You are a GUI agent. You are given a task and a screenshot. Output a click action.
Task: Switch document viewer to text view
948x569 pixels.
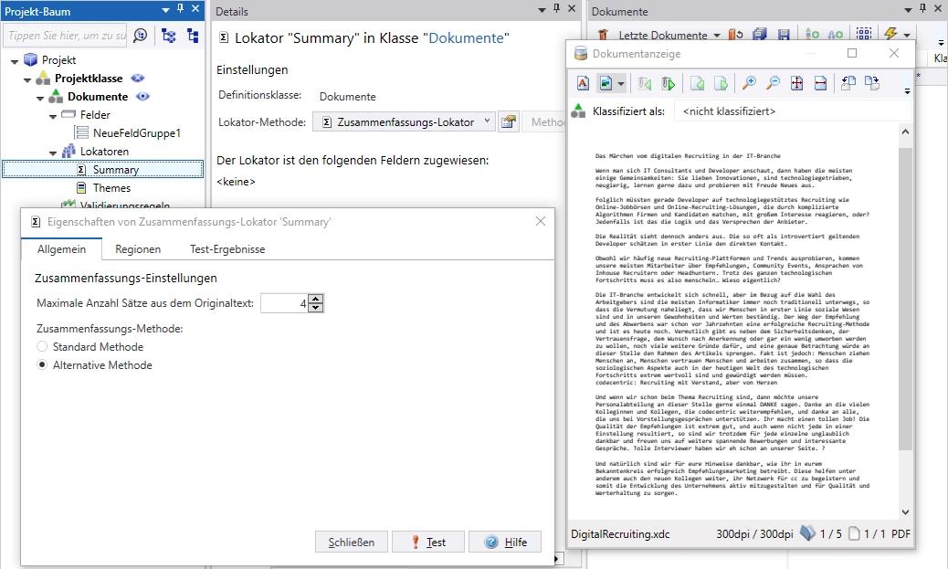pos(583,84)
